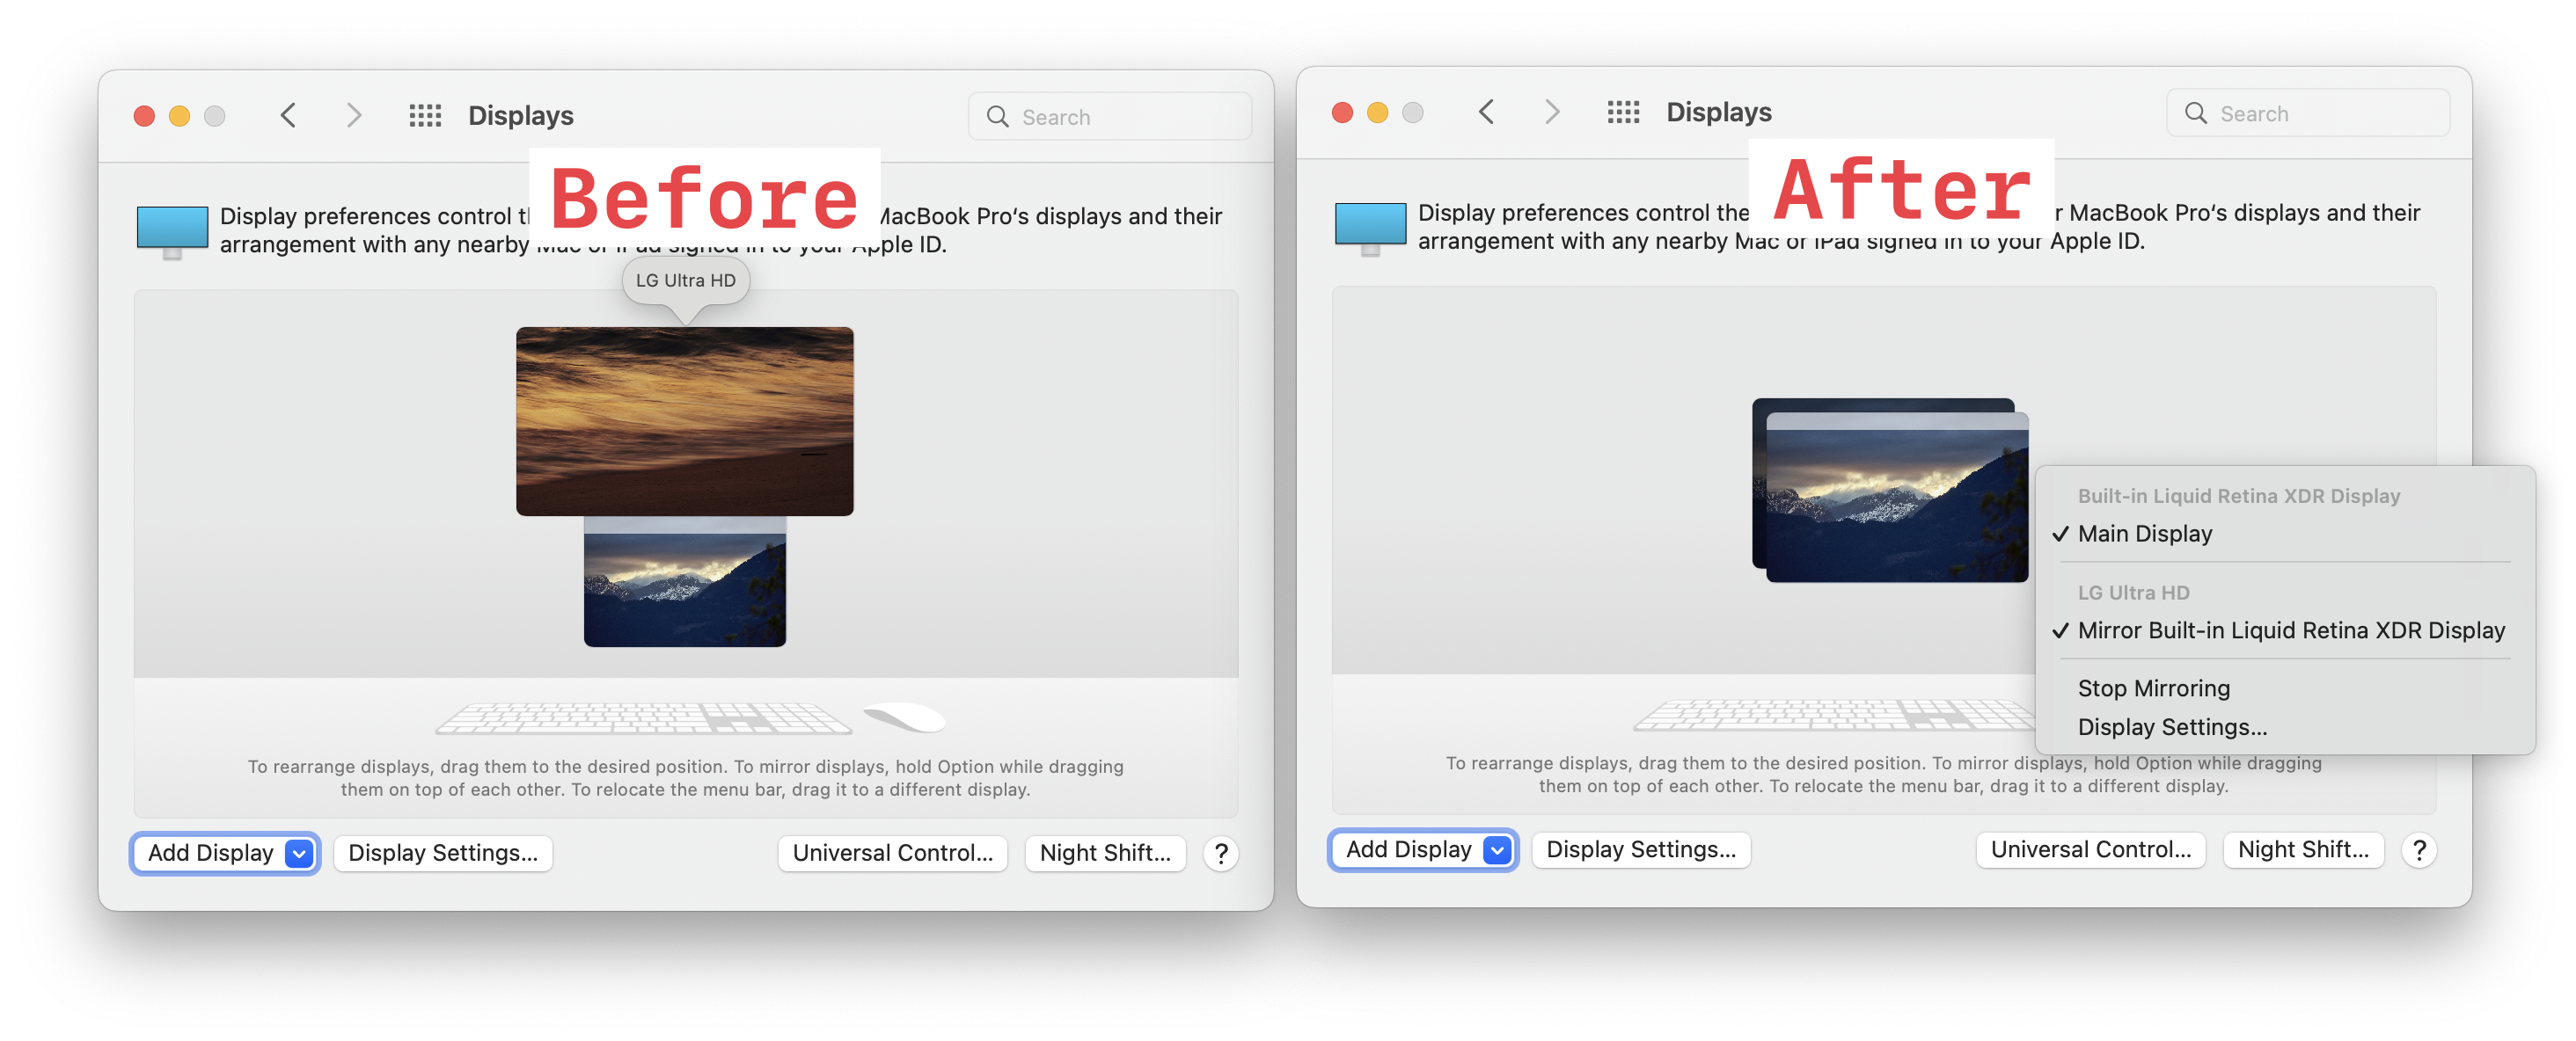Click the keyboard illustration below the displays

pos(643,719)
